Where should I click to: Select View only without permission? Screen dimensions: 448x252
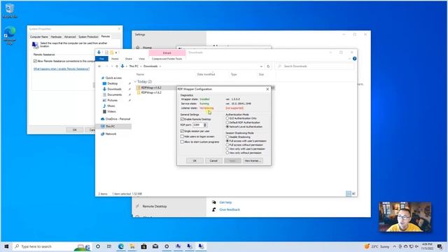227,153
